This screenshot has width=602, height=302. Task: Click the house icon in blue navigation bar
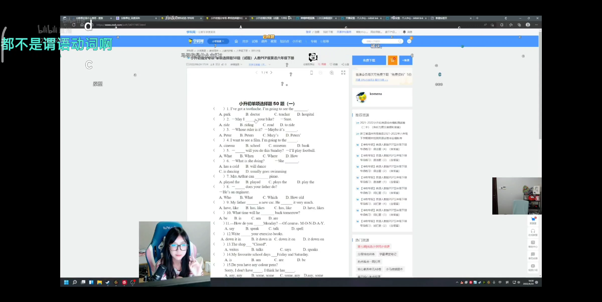pos(236,41)
